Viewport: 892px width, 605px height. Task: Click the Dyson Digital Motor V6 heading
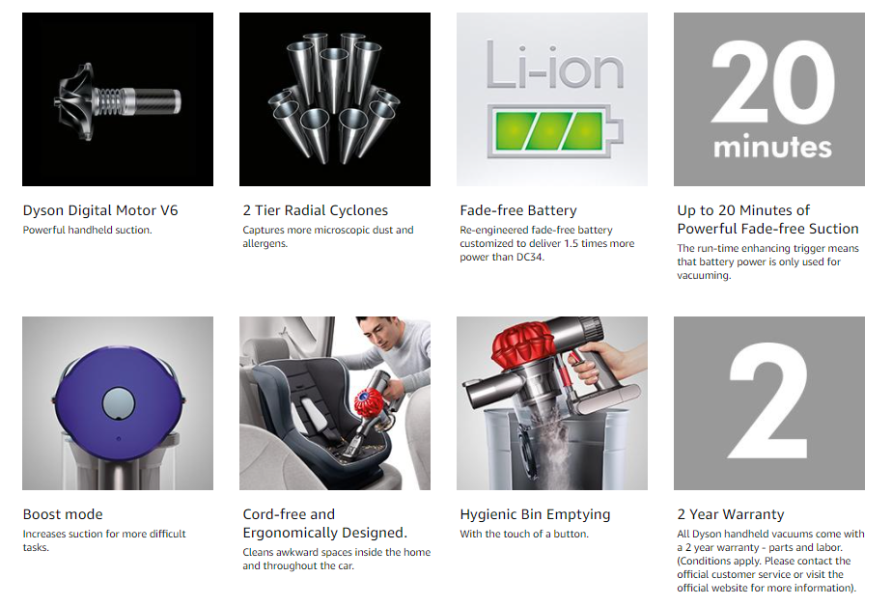click(100, 210)
